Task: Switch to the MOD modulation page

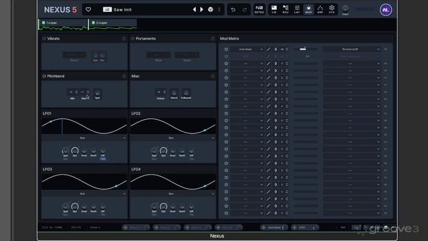Action: point(308,9)
